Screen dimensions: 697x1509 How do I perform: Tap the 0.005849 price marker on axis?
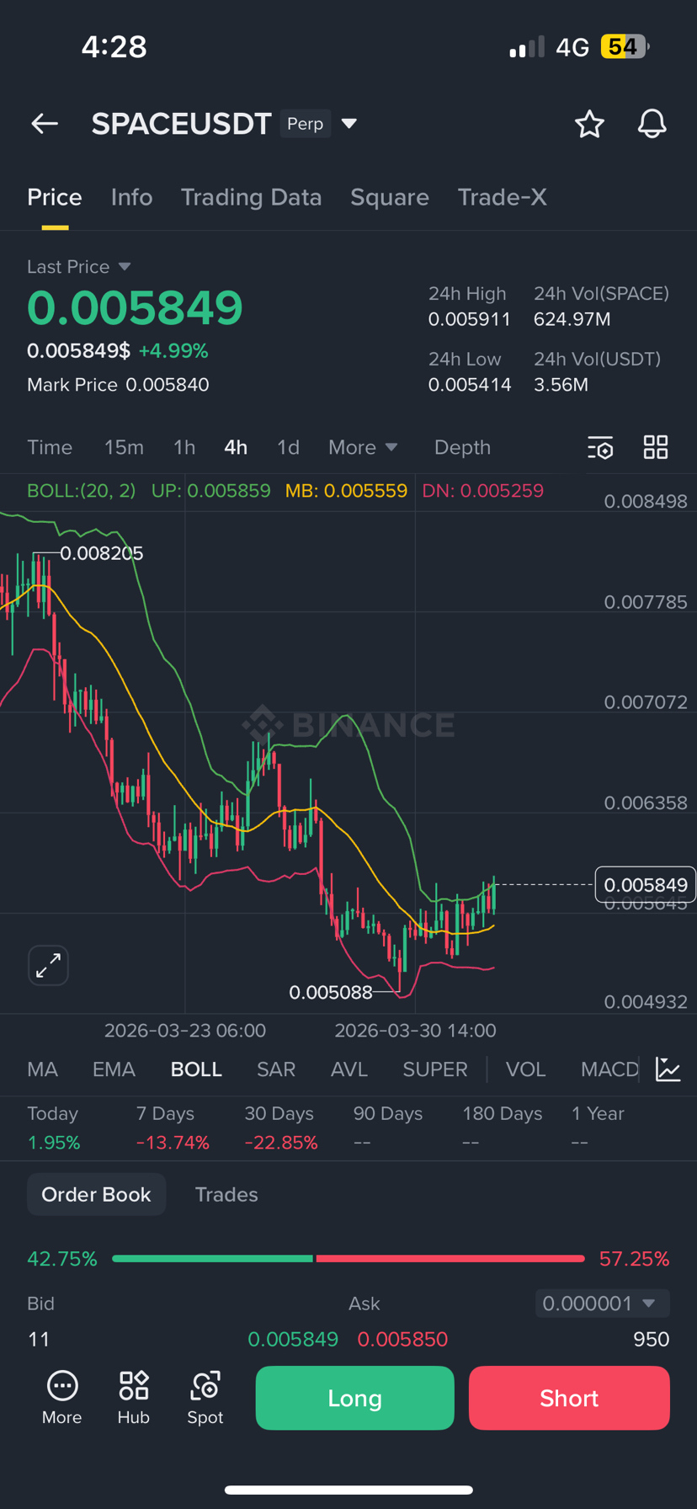(x=646, y=884)
